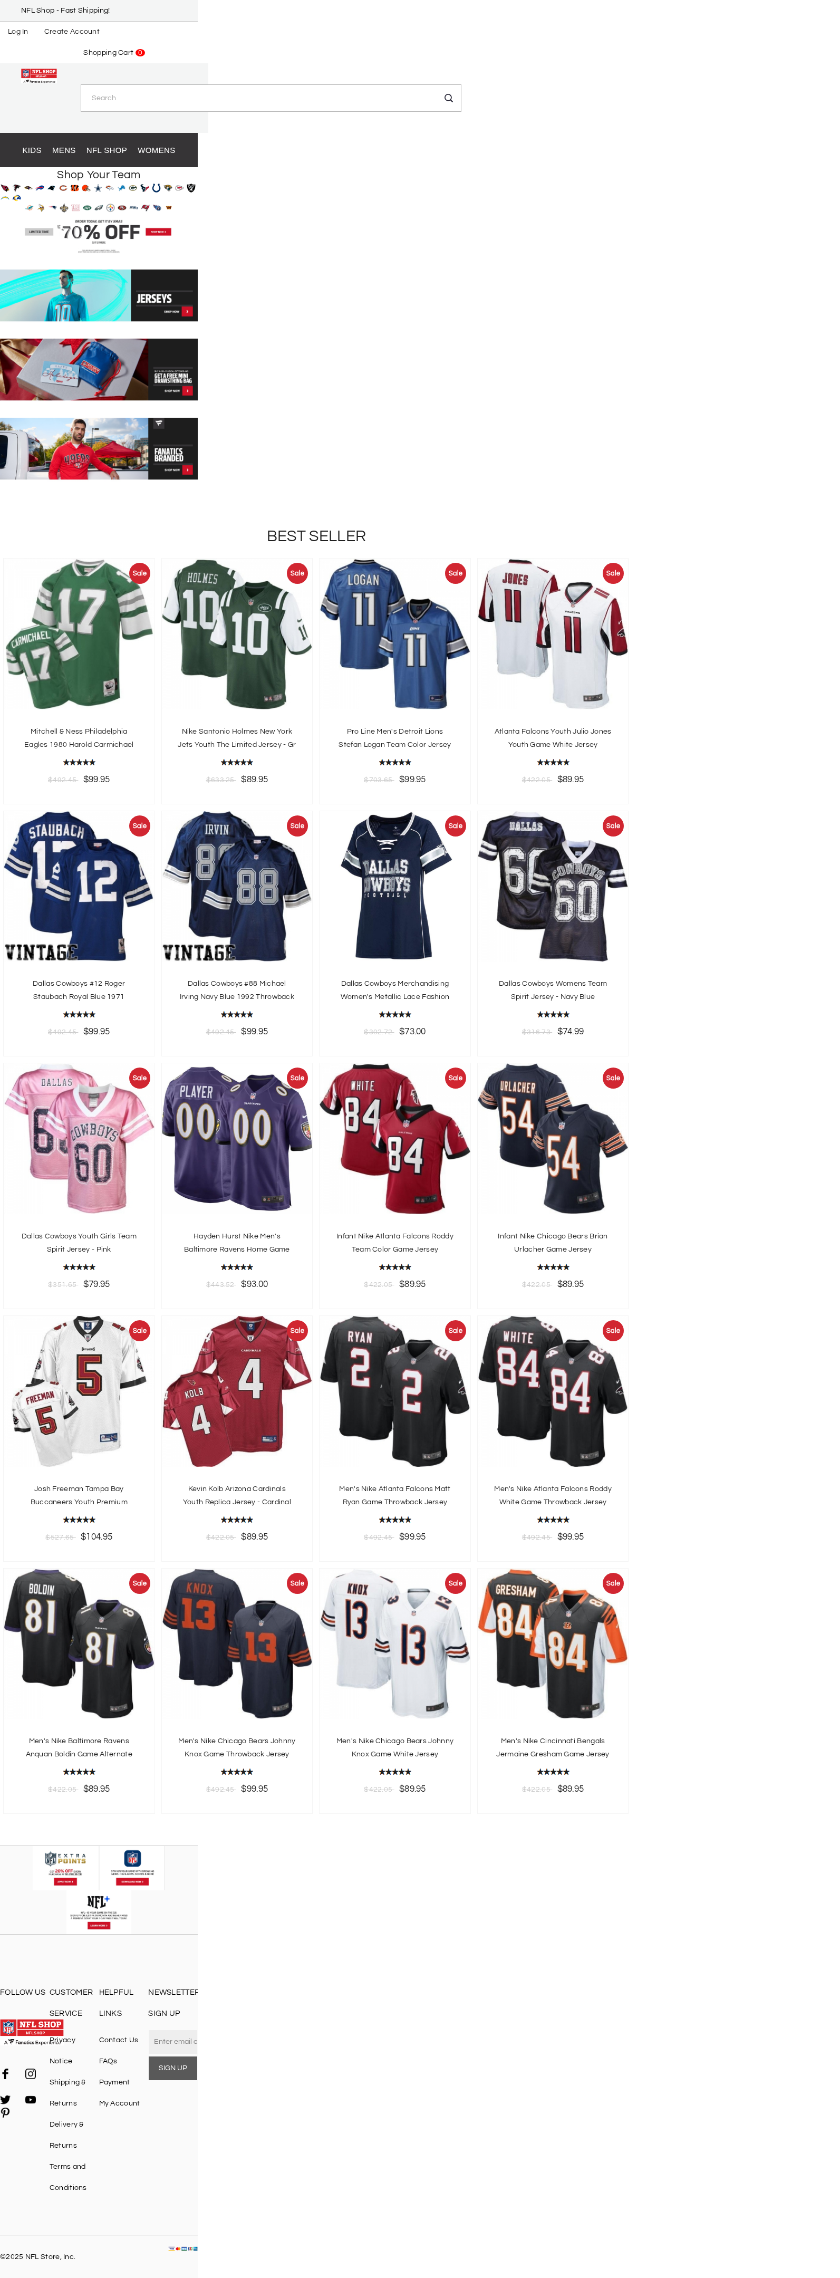The image size is (840, 2278).
Task: Select the Indianapolis Colts horseshoe logo
Action: pos(157,187)
